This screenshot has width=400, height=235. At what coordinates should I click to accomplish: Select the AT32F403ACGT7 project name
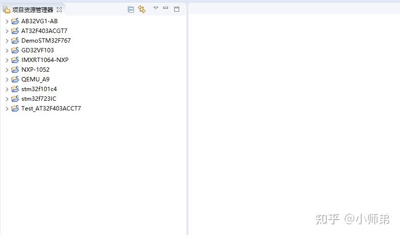[x=44, y=31]
